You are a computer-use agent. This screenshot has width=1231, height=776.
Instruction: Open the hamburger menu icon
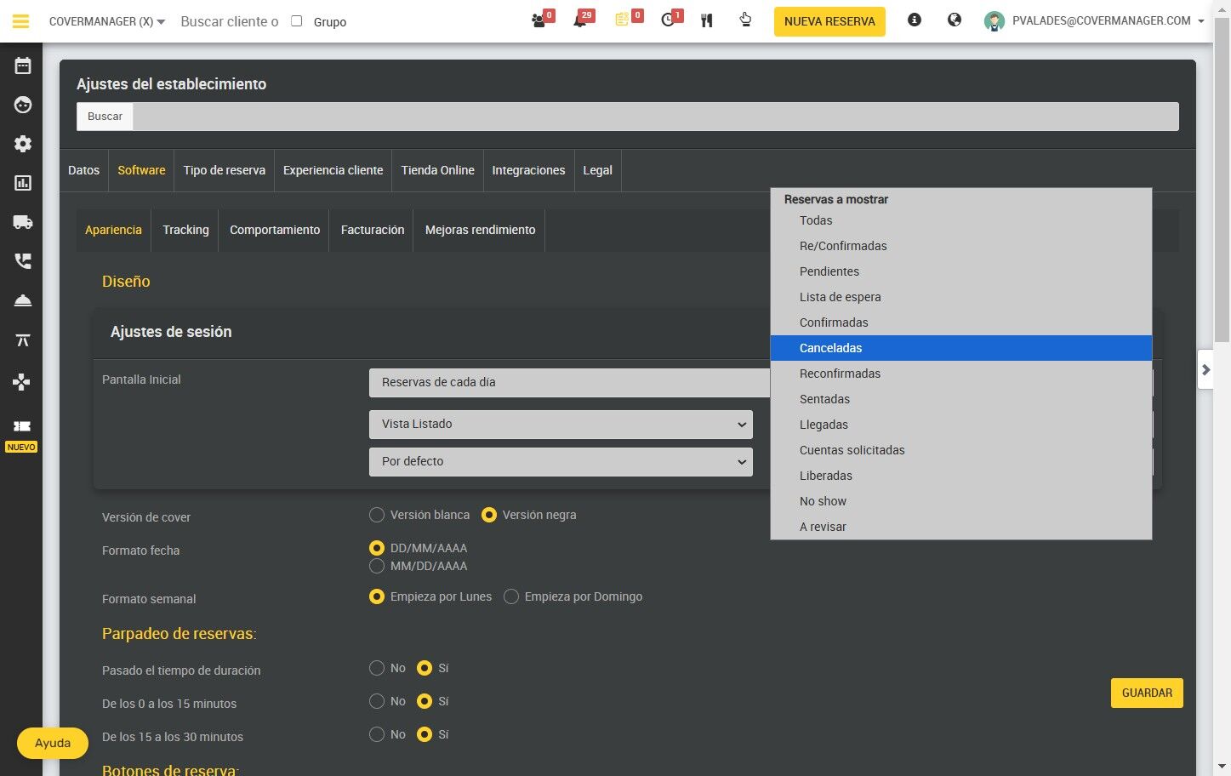(20, 21)
